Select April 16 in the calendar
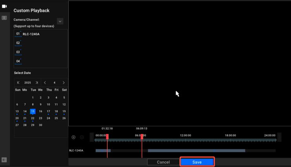This screenshot has width=291, height=167. pyautogui.click(x=40, y=111)
